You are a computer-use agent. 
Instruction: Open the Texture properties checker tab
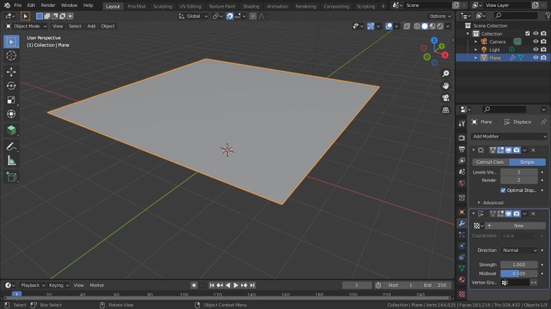pos(461,294)
